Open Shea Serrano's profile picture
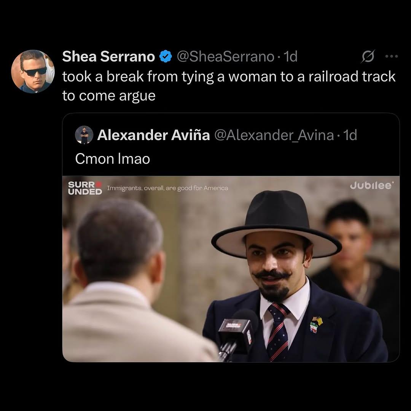Screen dimensions: 411x411 (x=33, y=72)
